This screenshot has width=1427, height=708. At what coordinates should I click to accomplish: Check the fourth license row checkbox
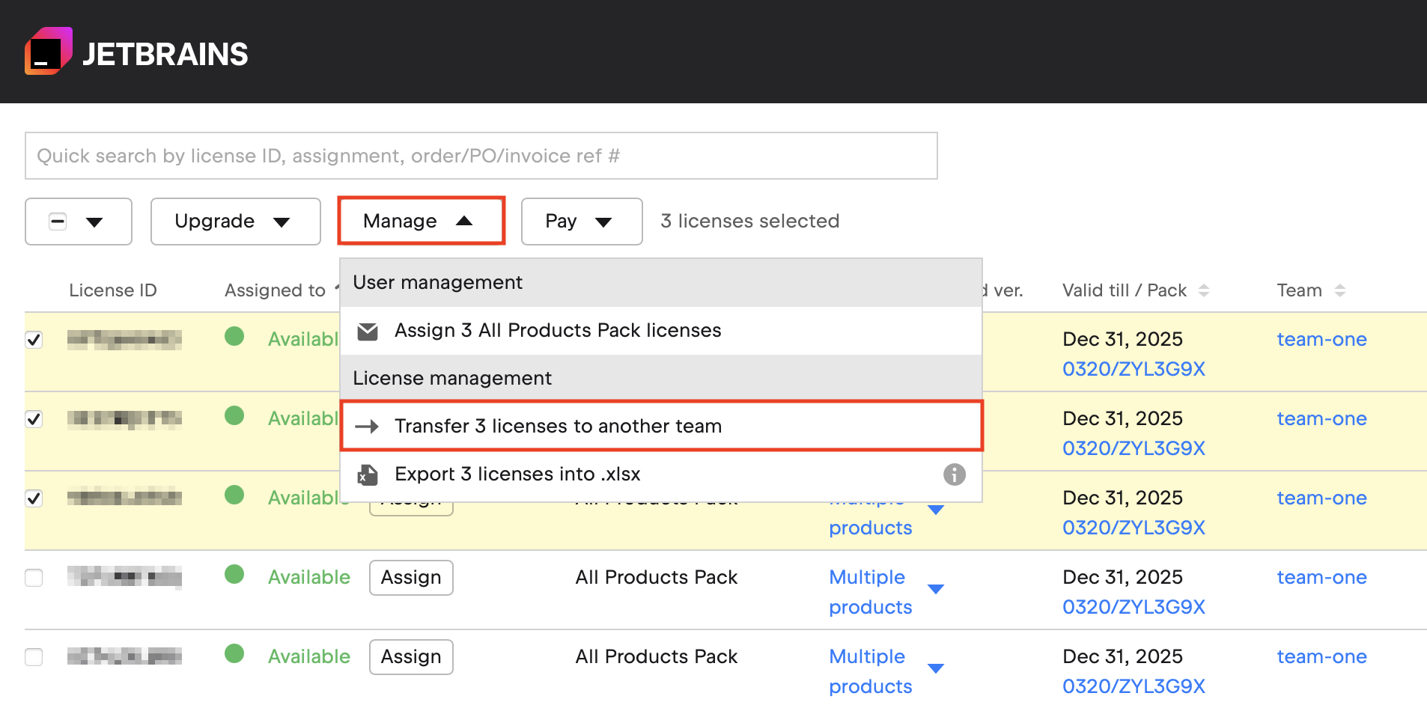[x=34, y=578]
